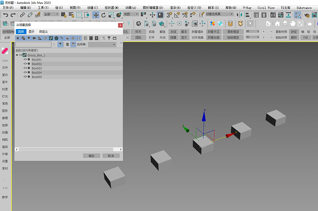Select Box005 in the object list
The height and width of the screenshot is (211, 318).
pyautogui.click(x=37, y=77)
